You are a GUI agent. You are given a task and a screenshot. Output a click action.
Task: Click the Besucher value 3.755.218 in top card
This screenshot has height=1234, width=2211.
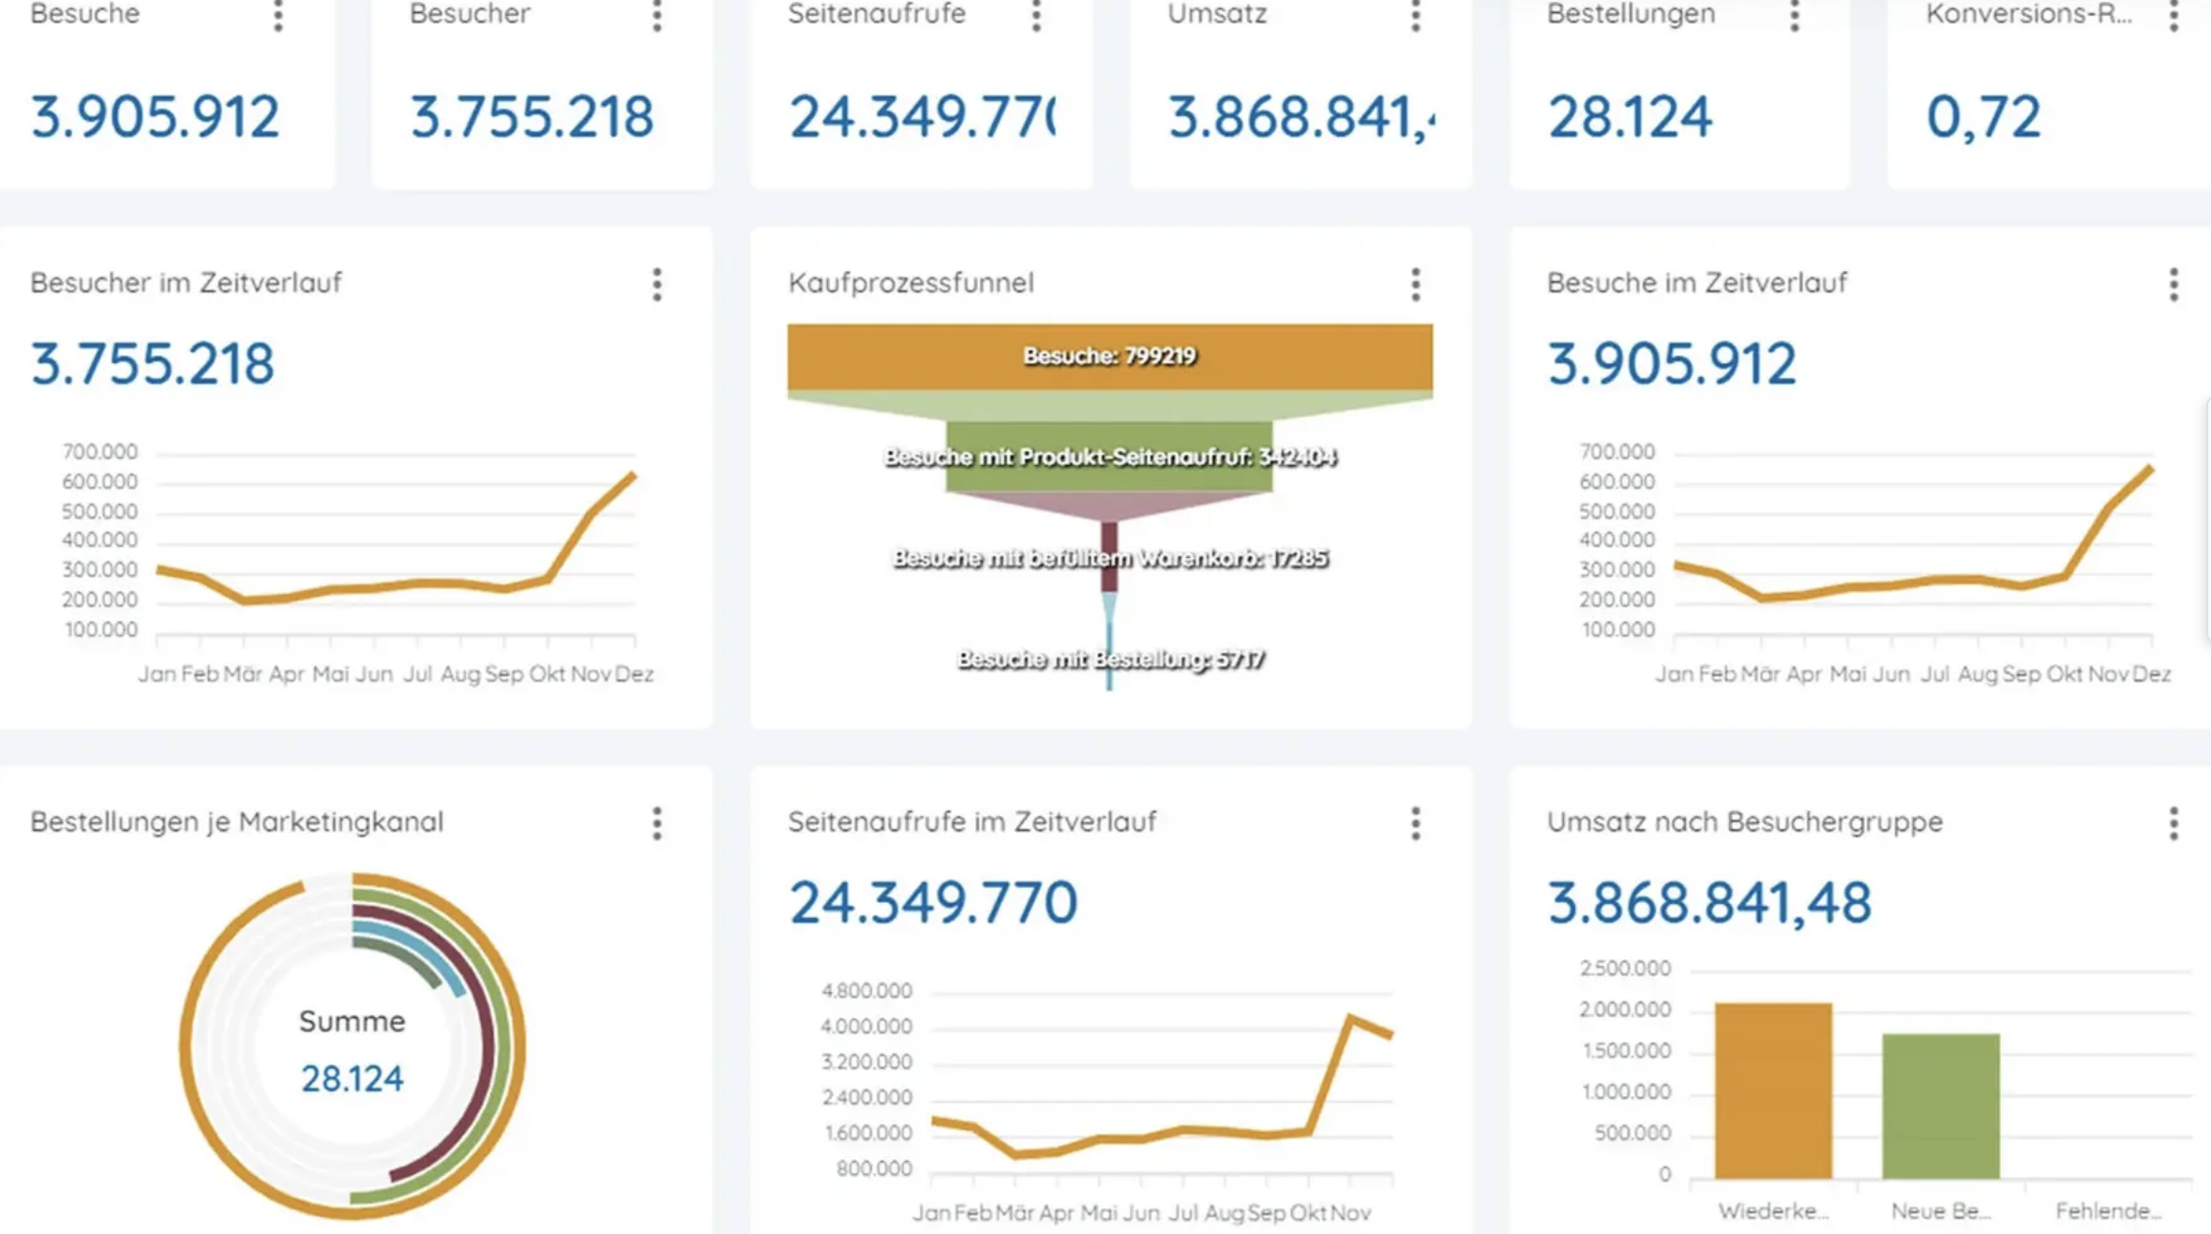(x=532, y=117)
